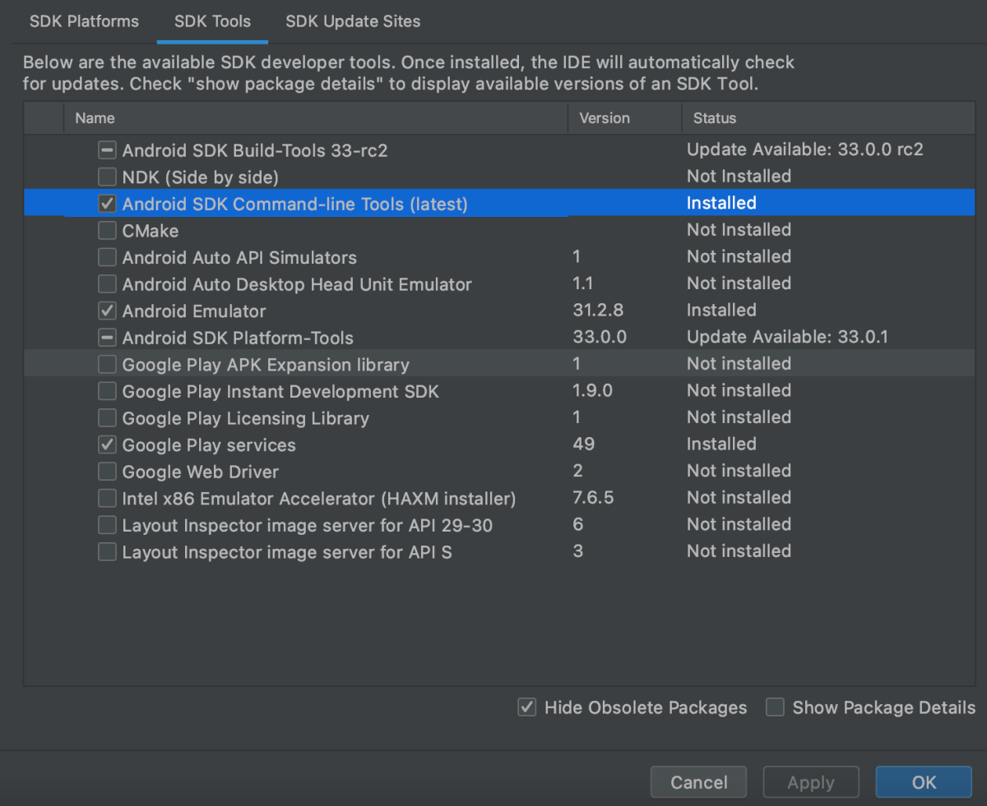Select the SDK Tools tab
Viewport: 987px width, 806px height.
(212, 21)
